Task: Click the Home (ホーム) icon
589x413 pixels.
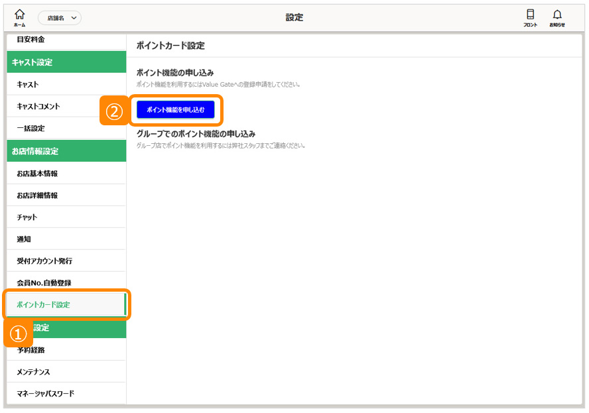Action: tap(19, 17)
